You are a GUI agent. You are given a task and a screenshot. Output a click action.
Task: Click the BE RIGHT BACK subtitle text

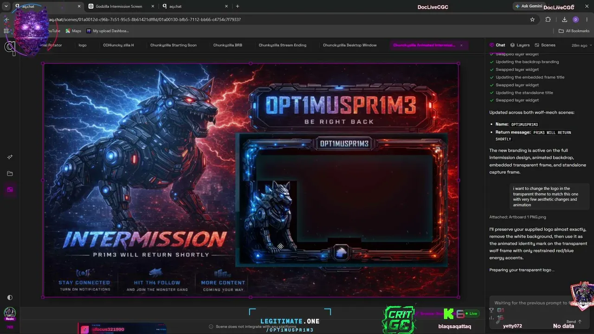coord(339,122)
